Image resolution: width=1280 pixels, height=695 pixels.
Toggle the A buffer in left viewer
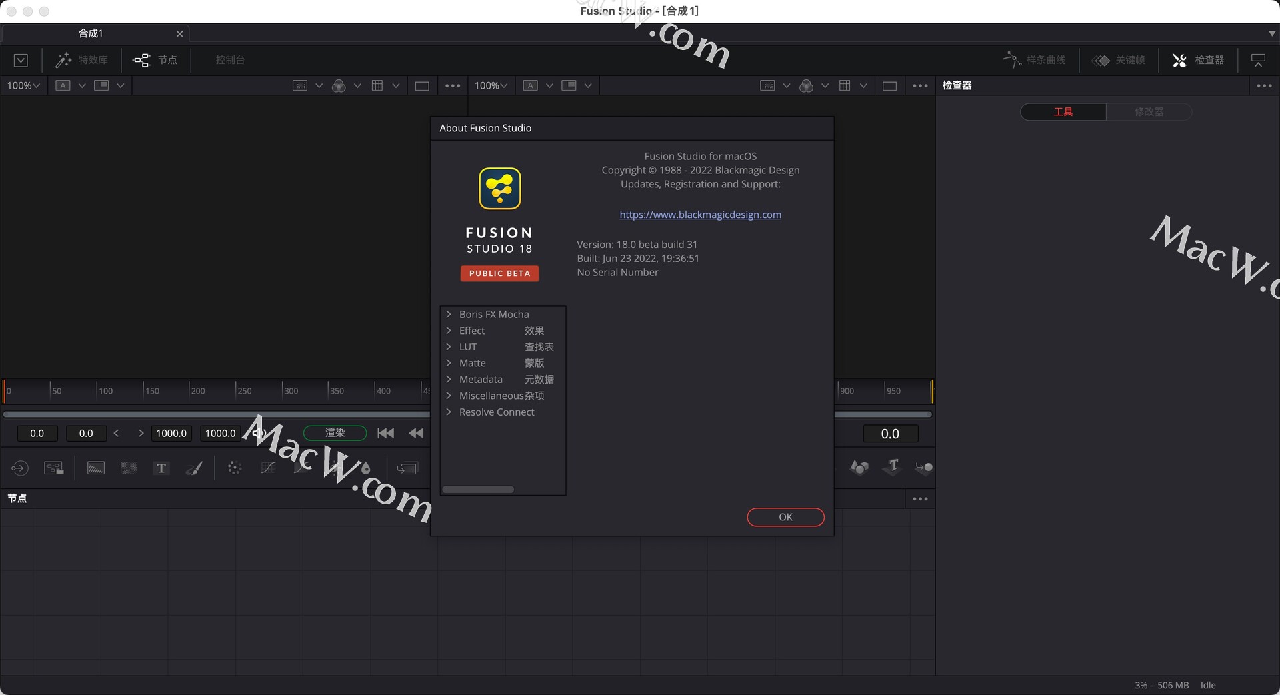63,85
